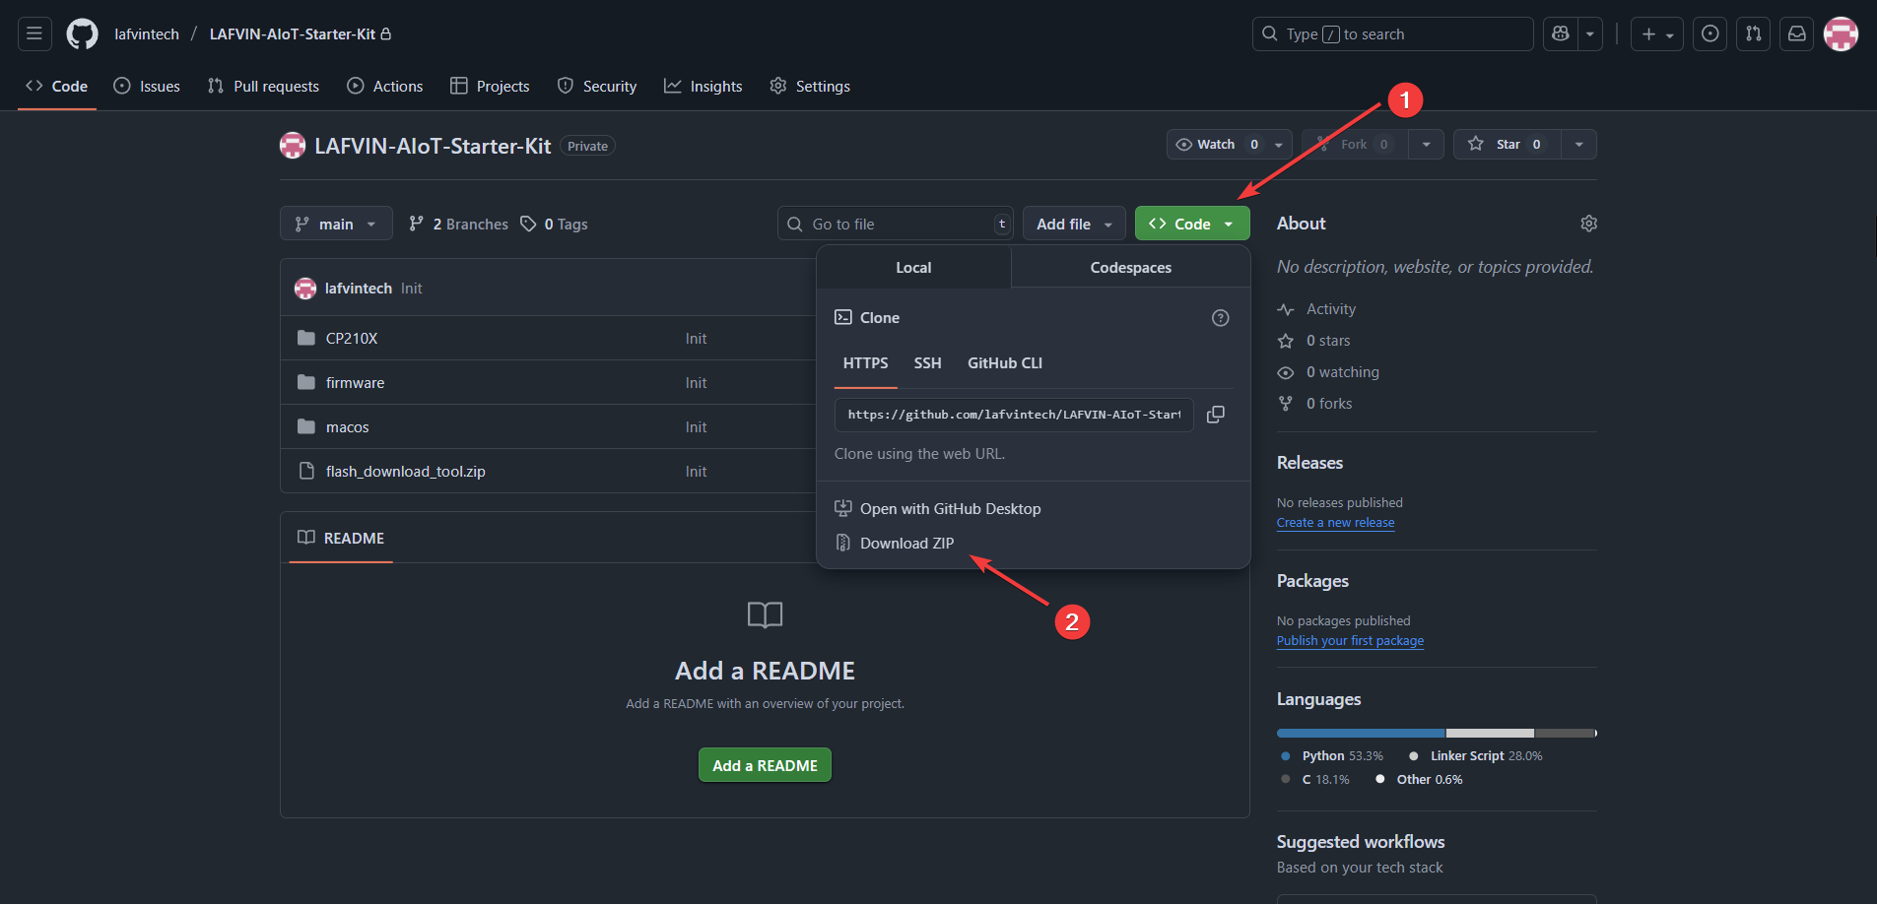
Task: Select the Local tab in clone panel
Action: point(913,268)
